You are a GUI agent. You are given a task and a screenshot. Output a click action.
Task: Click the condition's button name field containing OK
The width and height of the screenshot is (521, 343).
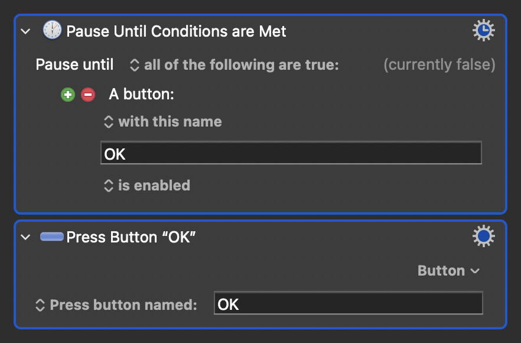point(291,154)
